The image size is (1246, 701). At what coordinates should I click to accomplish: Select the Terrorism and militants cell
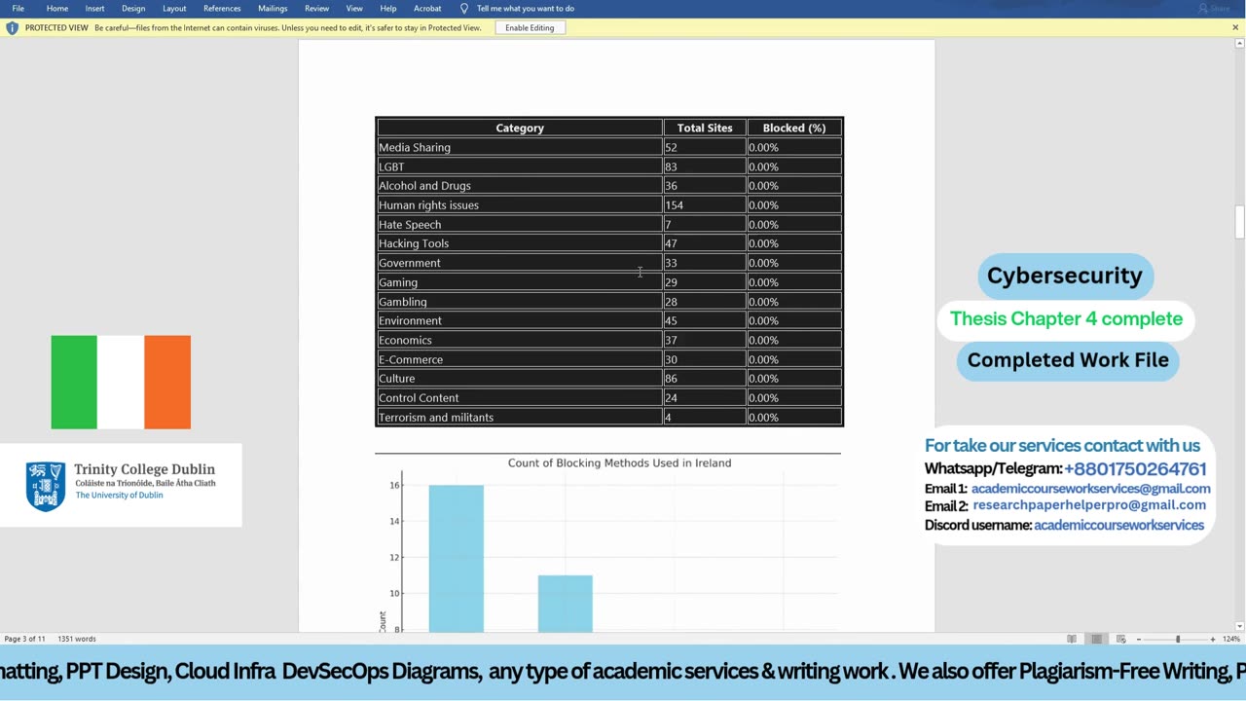click(520, 417)
